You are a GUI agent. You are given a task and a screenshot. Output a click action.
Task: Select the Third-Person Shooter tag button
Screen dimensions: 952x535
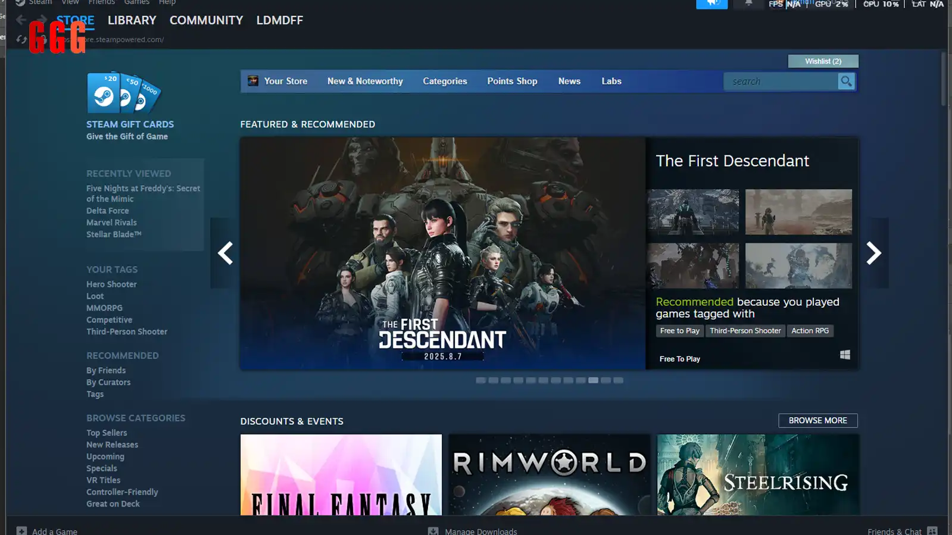pyautogui.click(x=745, y=331)
